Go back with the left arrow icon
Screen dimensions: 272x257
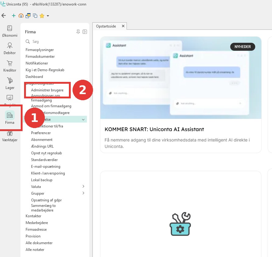click(x=4, y=16)
